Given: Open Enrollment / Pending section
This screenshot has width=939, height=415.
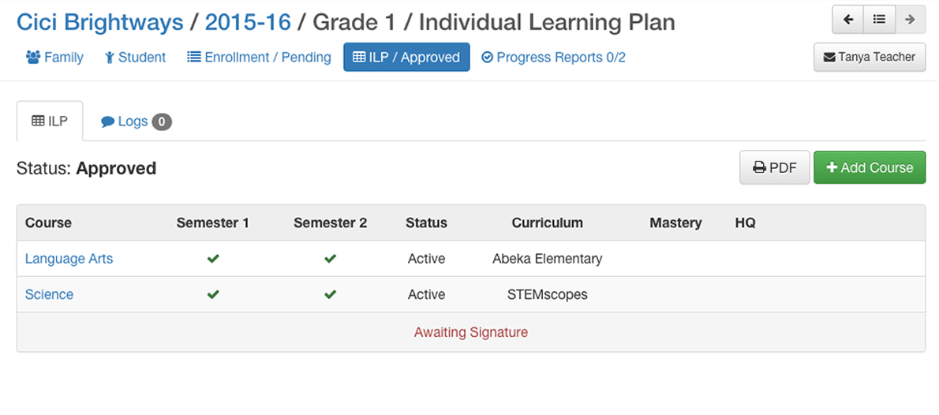Looking at the screenshot, I should (259, 58).
